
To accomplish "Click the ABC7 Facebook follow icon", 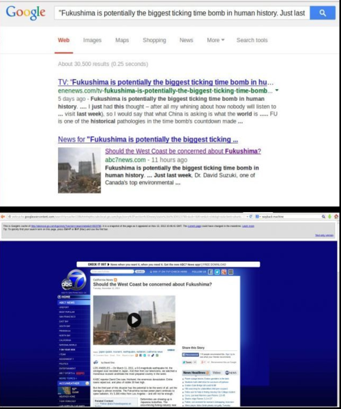I will pyautogui.click(x=210, y=272).
